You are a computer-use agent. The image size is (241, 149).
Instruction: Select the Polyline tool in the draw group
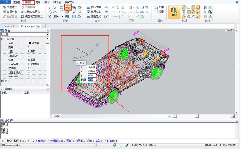(67, 7)
